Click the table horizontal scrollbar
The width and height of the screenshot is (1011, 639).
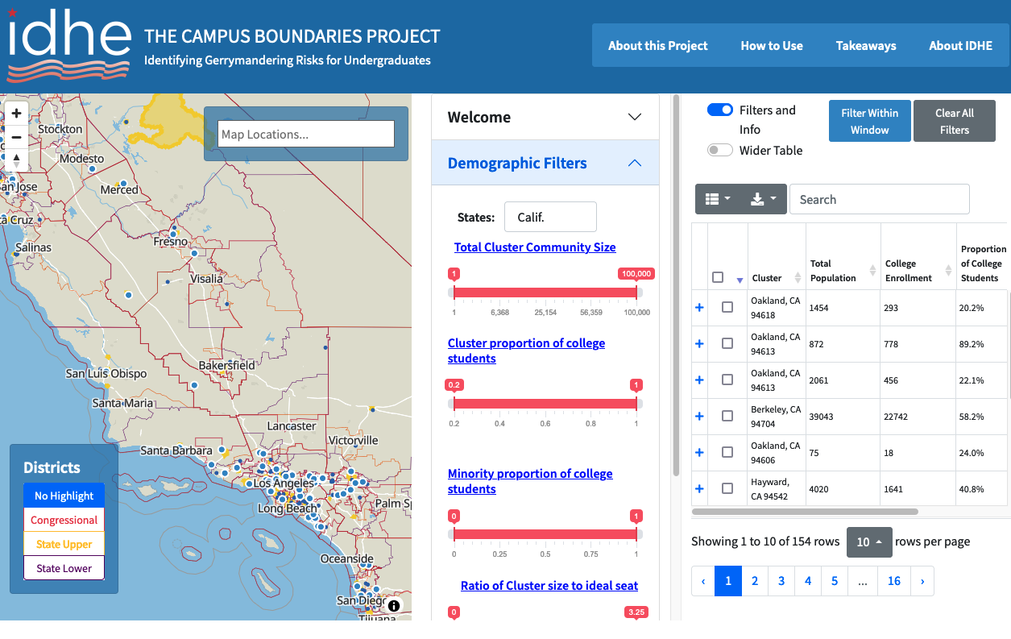pos(805,511)
